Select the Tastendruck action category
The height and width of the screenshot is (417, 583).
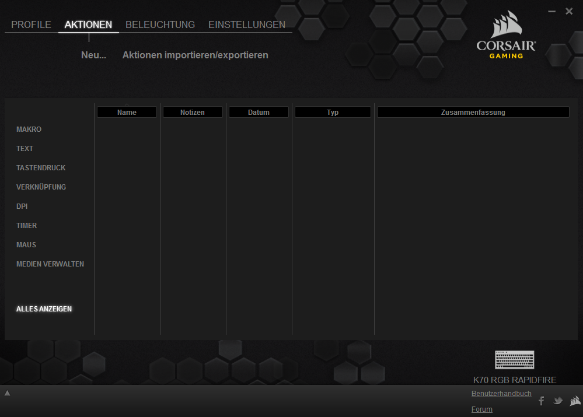(x=41, y=168)
